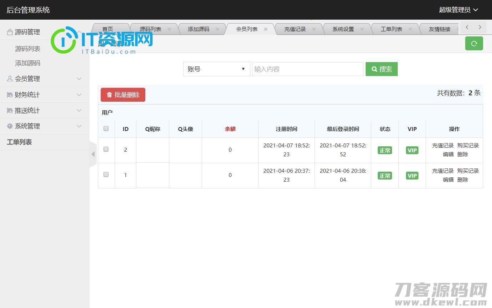Close the 源码列表 tab

[169, 29]
